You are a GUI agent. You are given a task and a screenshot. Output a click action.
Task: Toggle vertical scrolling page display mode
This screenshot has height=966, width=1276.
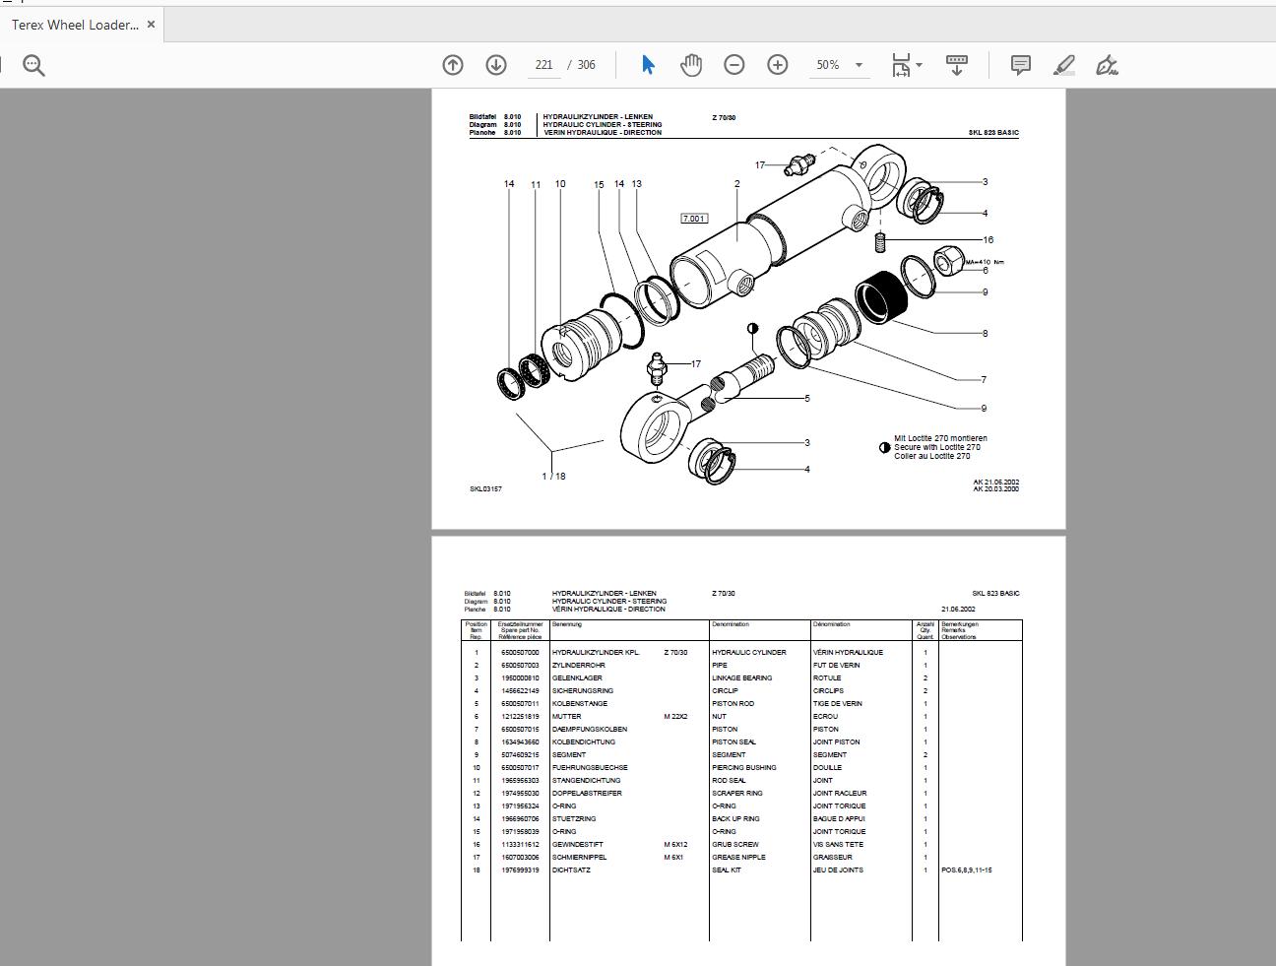[x=956, y=64]
